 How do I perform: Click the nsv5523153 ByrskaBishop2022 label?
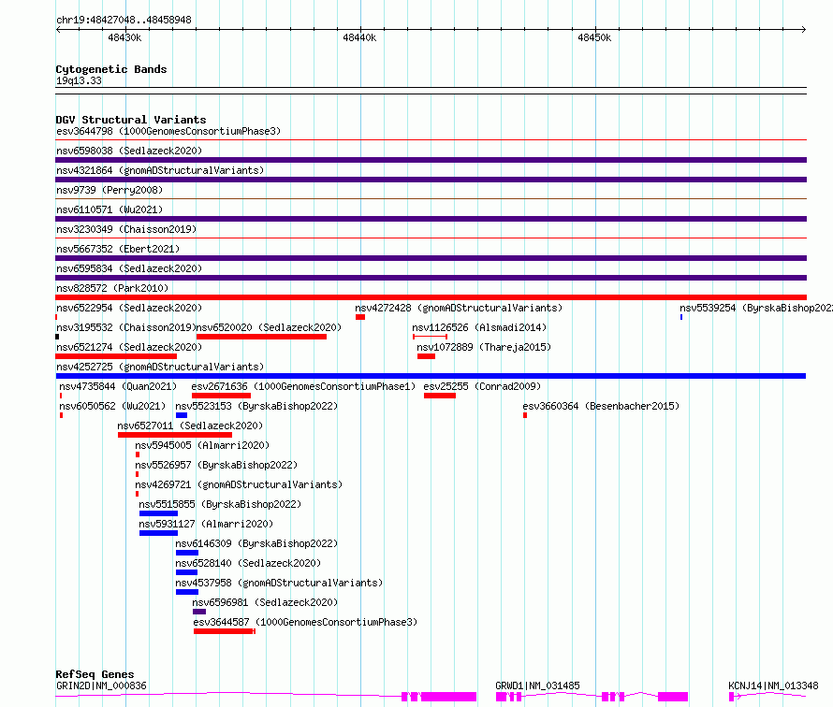pos(256,406)
